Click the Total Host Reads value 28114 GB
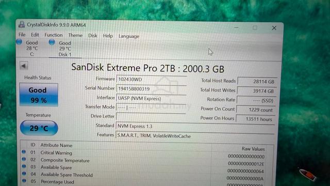The width and height of the screenshot is (330, 186). click(257, 82)
